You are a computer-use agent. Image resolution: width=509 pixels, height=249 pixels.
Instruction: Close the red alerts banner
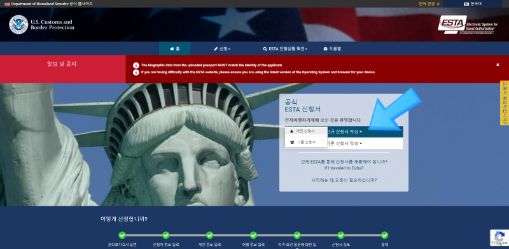[x=498, y=65]
